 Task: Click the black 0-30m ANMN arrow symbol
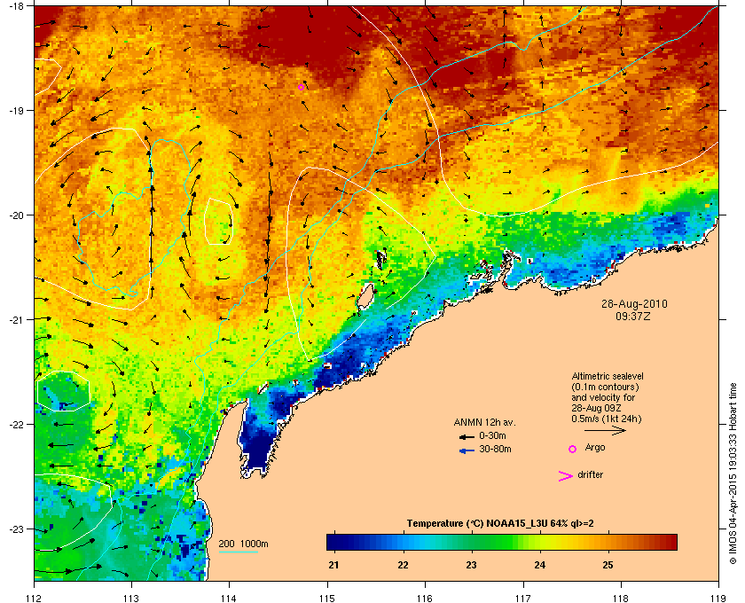point(467,436)
